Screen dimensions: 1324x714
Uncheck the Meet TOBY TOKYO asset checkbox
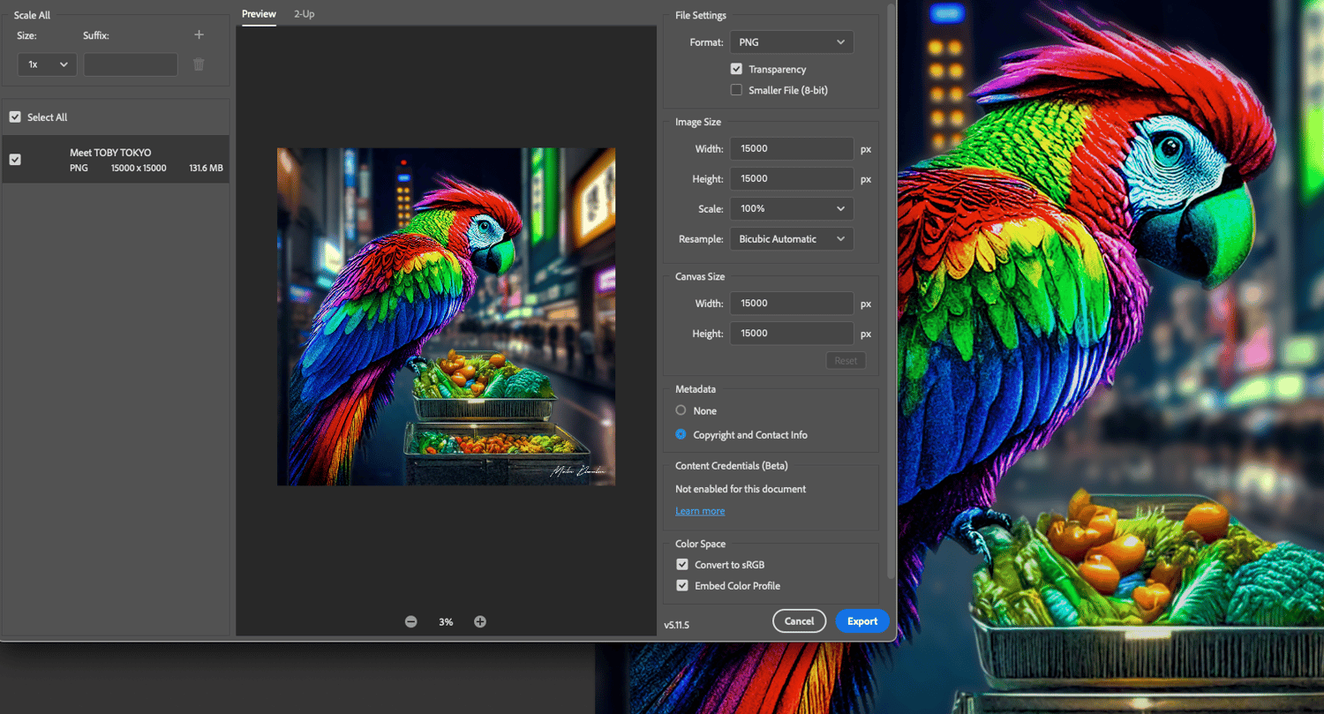[15, 160]
